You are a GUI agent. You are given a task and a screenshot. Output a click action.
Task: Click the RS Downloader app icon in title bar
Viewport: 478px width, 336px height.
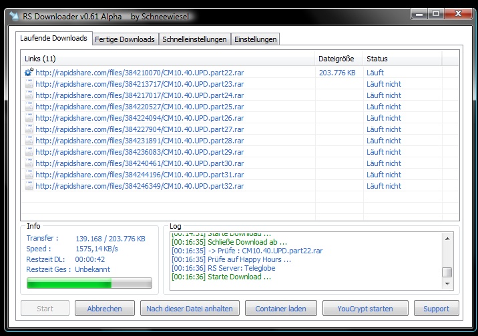coord(14,16)
